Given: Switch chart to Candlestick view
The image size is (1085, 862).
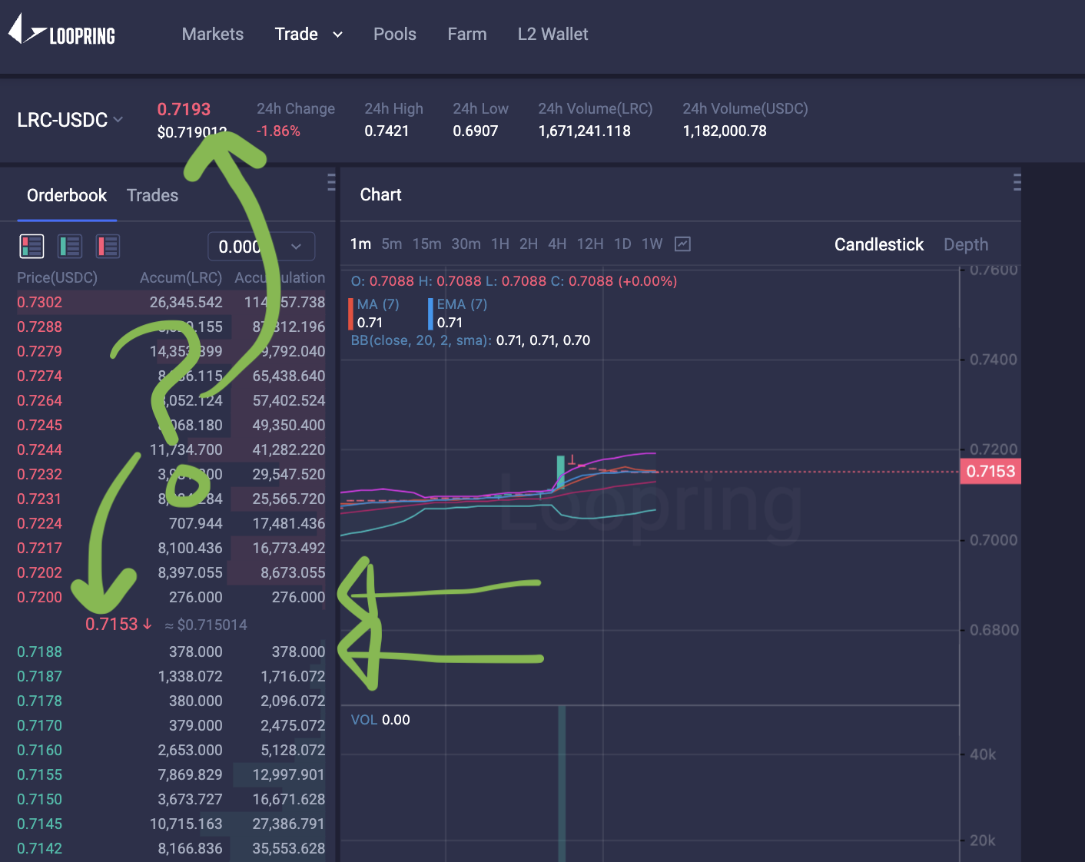Looking at the screenshot, I should click(879, 244).
